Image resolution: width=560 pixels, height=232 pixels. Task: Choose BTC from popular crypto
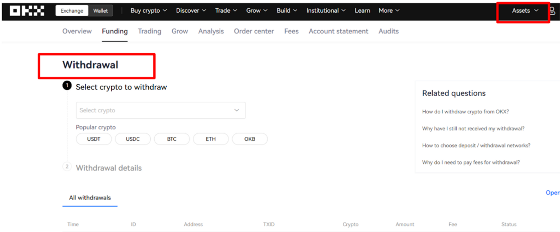(172, 139)
